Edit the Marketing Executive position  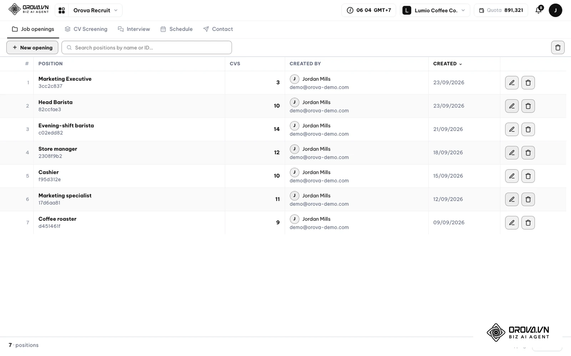click(512, 83)
